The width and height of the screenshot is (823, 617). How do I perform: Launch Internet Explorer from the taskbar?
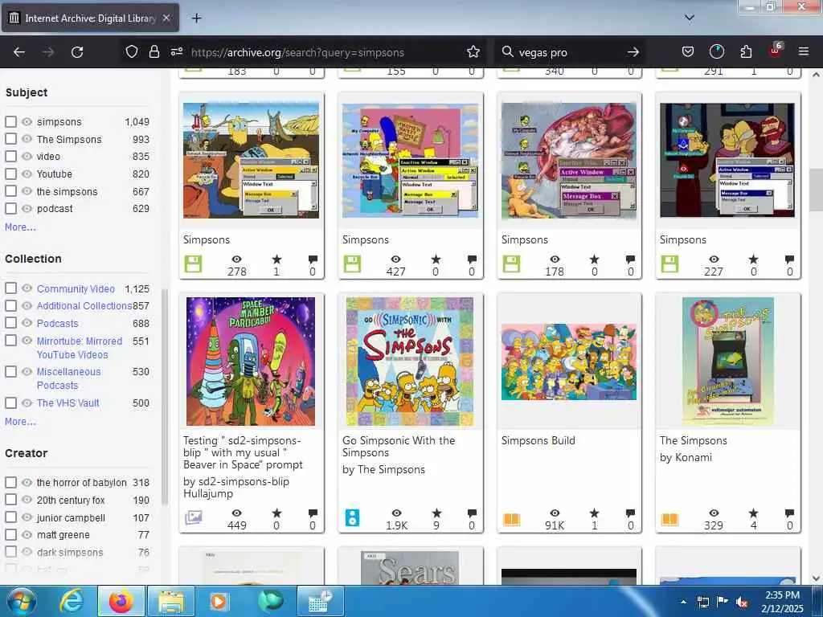[x=72, y=602]
